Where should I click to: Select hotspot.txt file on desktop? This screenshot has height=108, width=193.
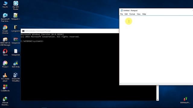coord(16,52)
